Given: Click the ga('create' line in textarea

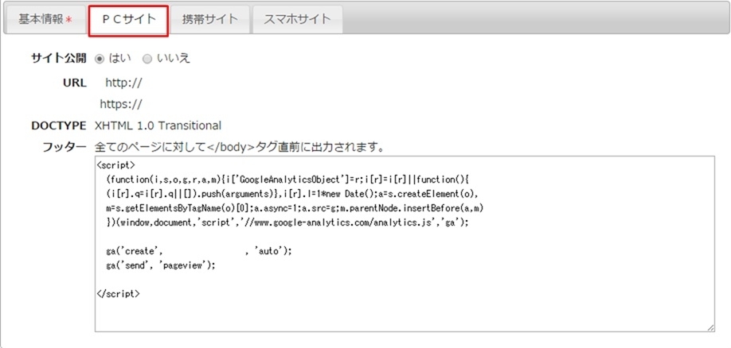Looking at the screenshot, I should pos(199,251).
